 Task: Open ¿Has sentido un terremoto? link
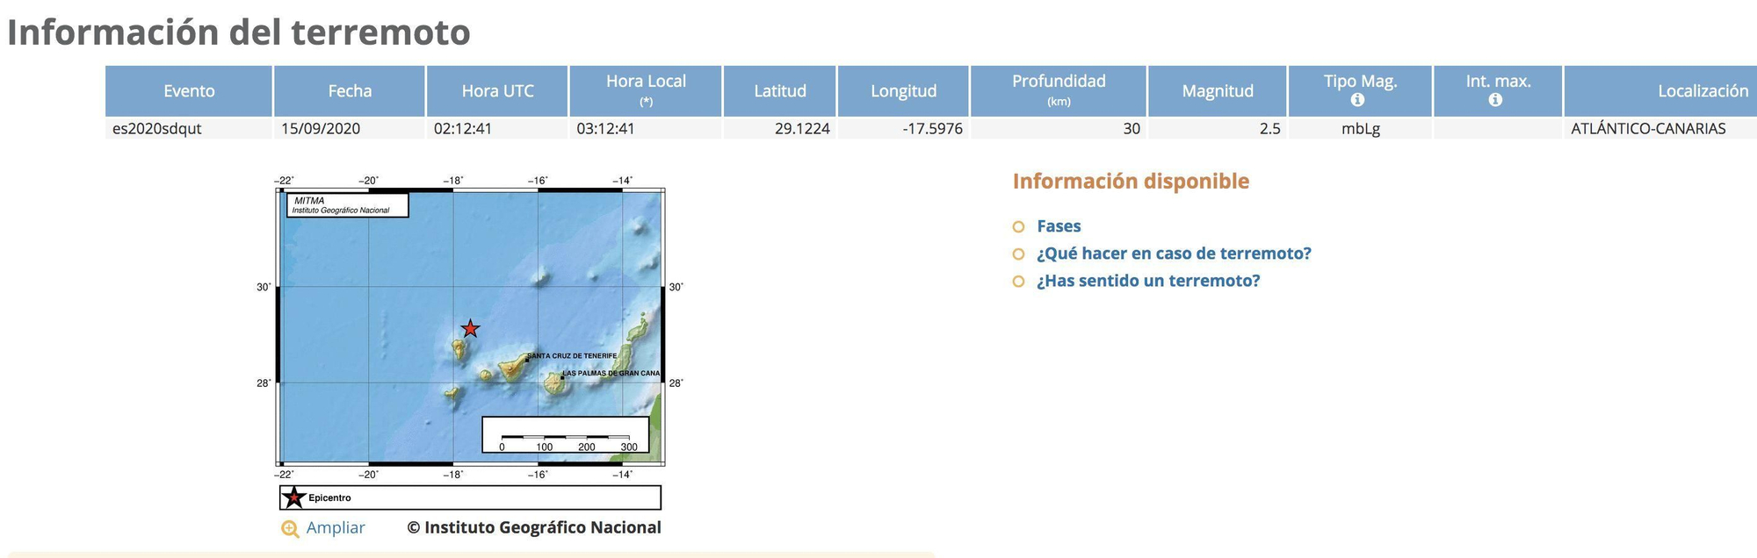pyautogui.click(x=1148, y=281)
